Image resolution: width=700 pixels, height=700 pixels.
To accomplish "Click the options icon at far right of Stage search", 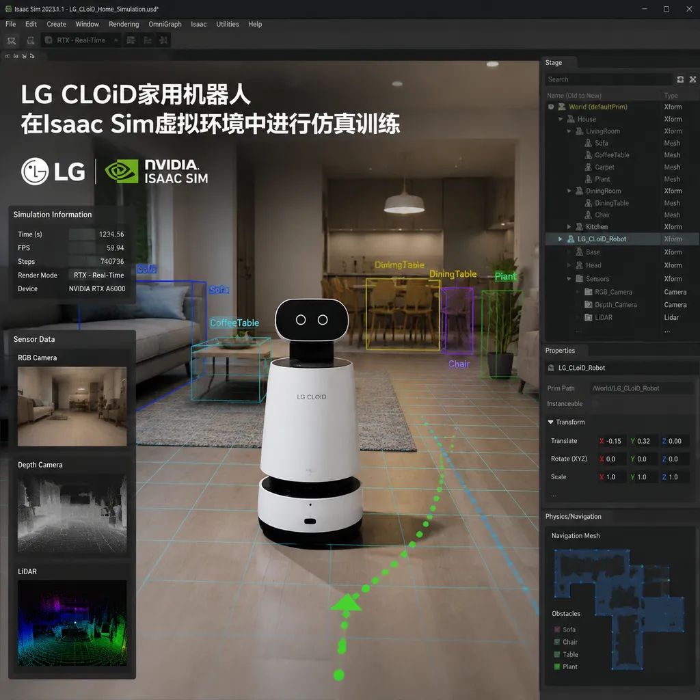I will 692,79.
